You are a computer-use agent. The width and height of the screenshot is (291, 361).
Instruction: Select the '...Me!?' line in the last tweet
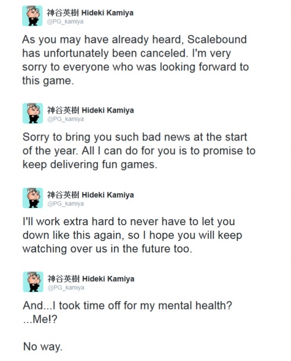pos(40,320)
